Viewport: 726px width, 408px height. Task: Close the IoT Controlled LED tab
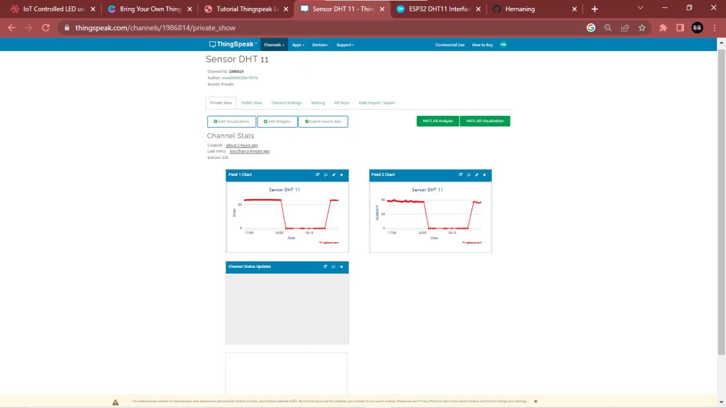point(93,9)
